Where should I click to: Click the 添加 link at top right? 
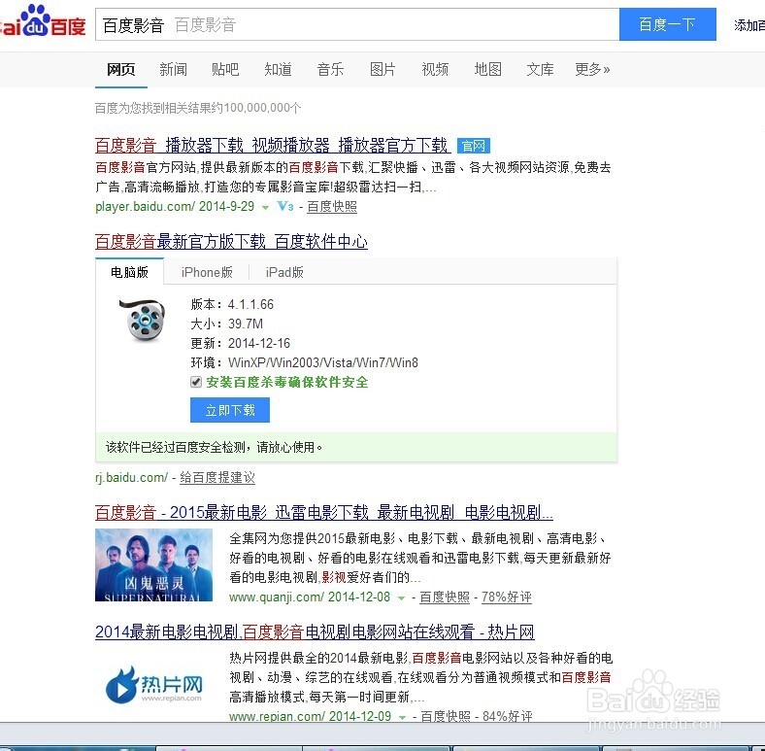click(748, 25)
